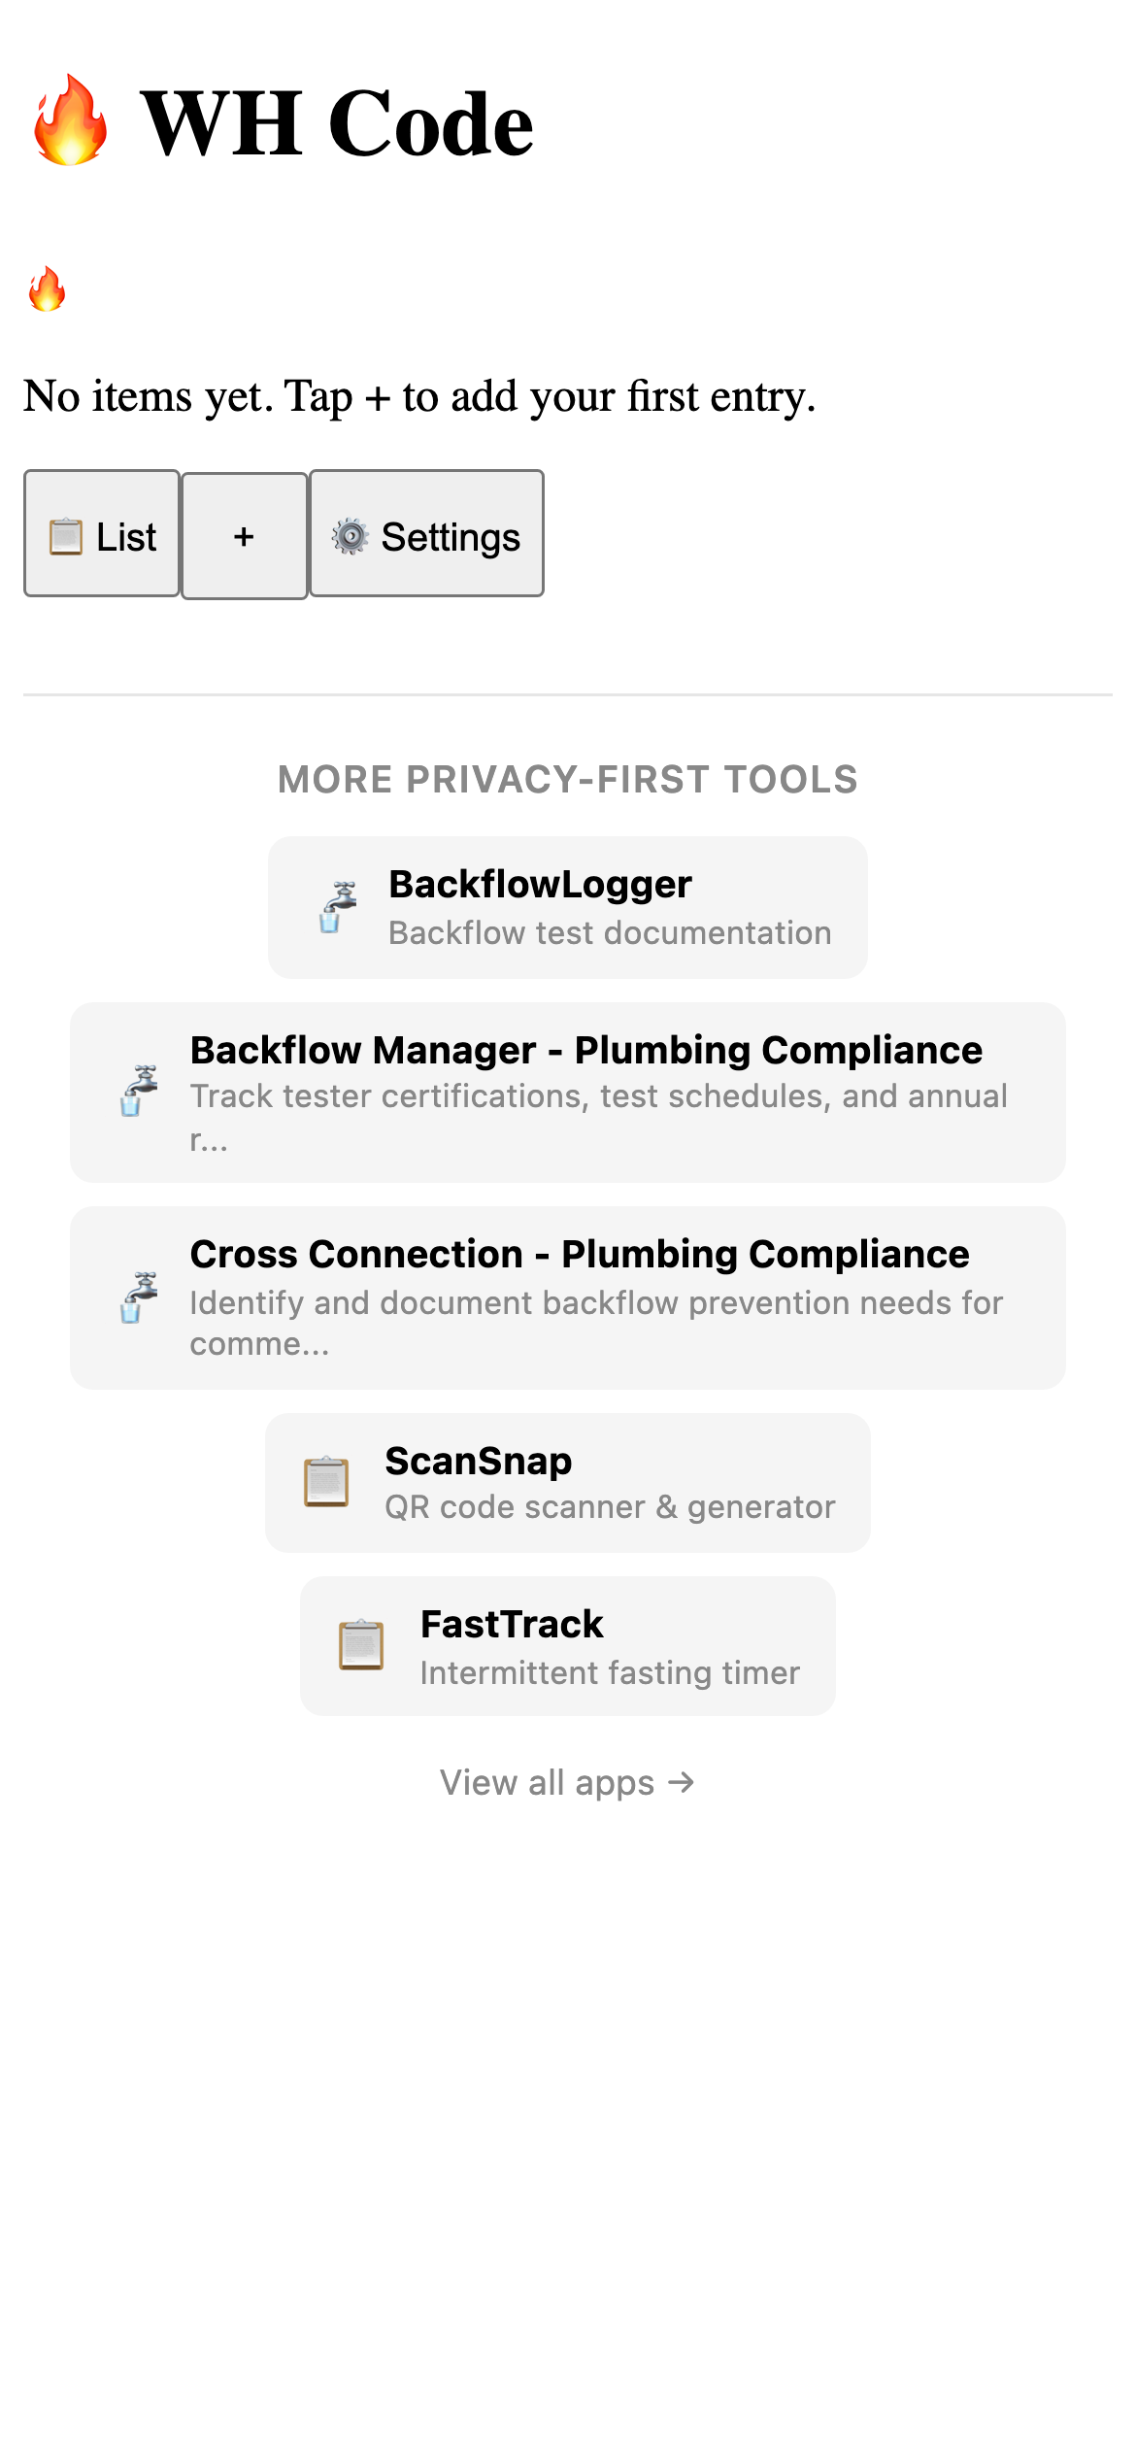Screen dimensions: 1136x2459
Task: Click the MORE PRIVACY-FIRST TOOLS heading
Action: click(567, 779)
